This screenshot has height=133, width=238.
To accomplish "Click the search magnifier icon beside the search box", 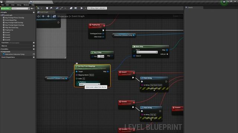I will [29, 8].
